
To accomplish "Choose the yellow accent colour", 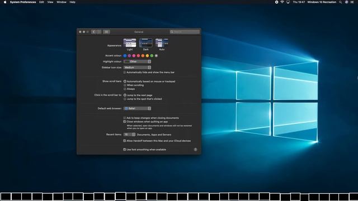I will 147,56.
